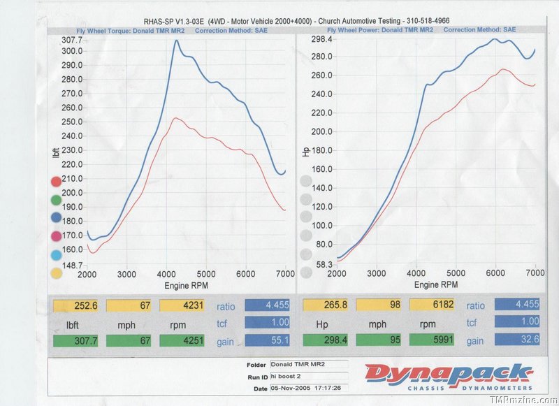Click Correction Method: SAE above power chart
This screenshot has height=406, width=559.
479,29
